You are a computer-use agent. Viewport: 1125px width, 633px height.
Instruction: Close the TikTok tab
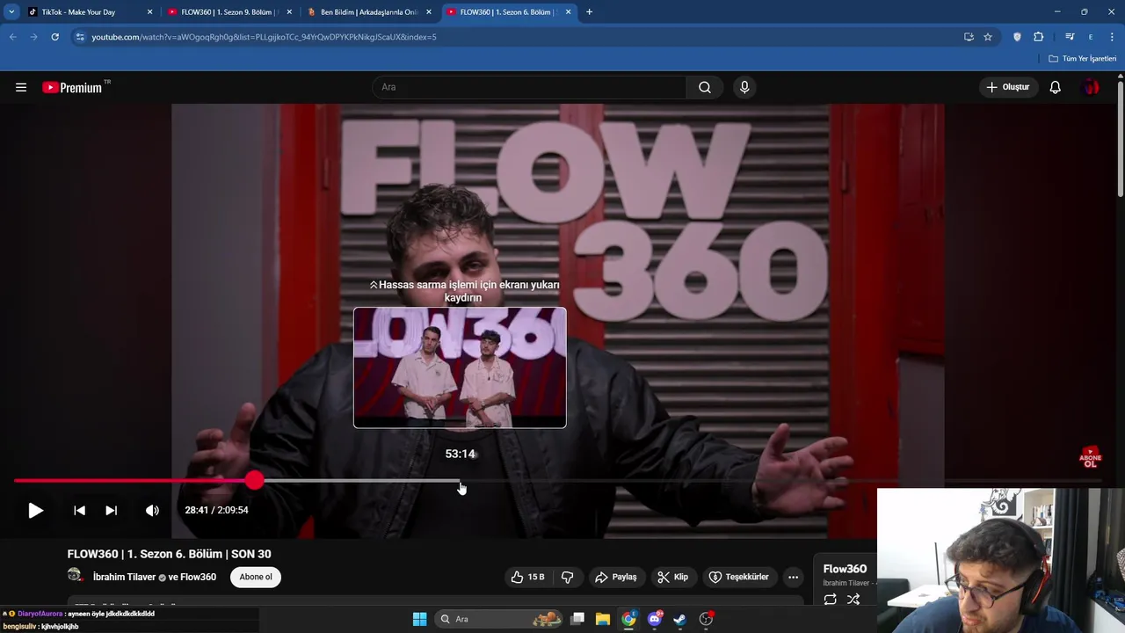(x=149, y=12)
